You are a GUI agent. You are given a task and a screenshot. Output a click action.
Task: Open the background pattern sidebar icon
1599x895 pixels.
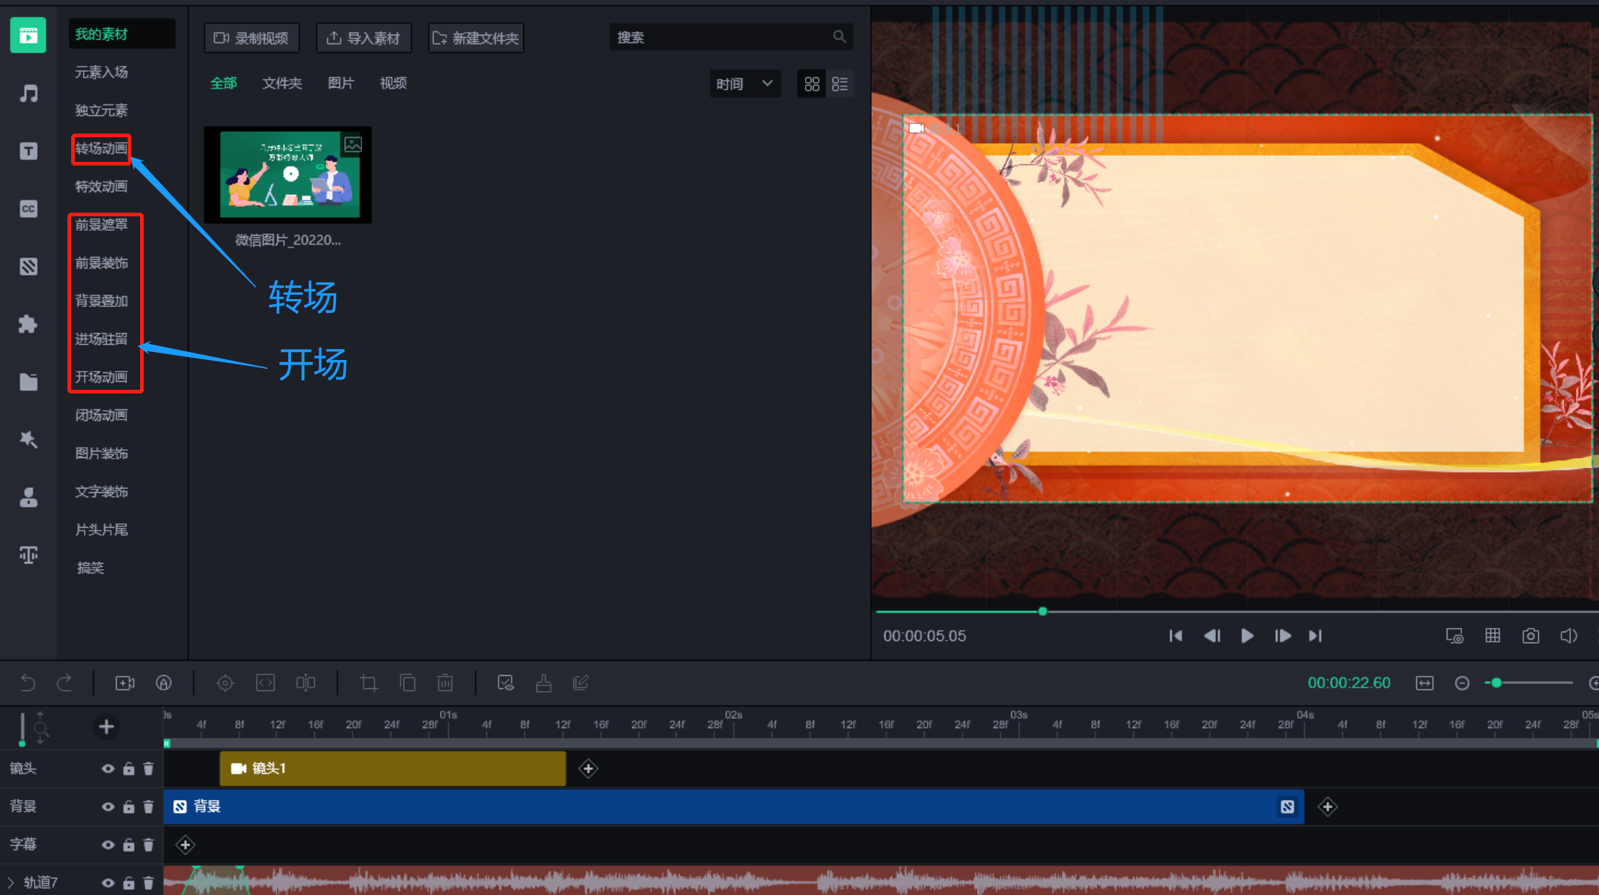(28, 266)
